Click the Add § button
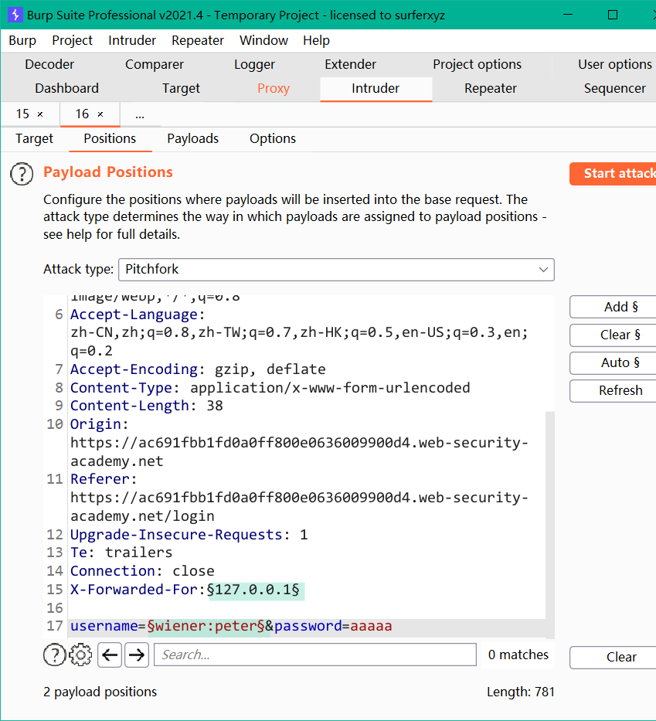Viewport: 656px width, 721px height. pos(614,307)
